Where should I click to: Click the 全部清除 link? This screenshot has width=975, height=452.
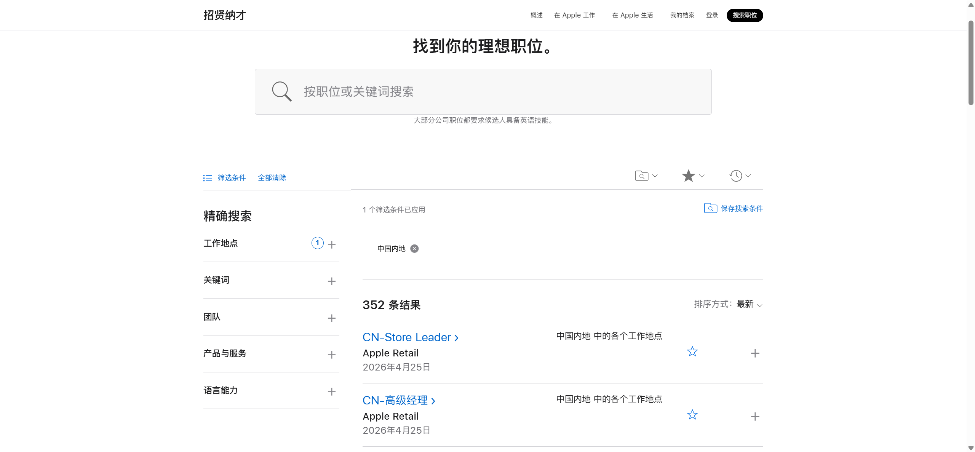pyautogui.click(x=272, y=178)
